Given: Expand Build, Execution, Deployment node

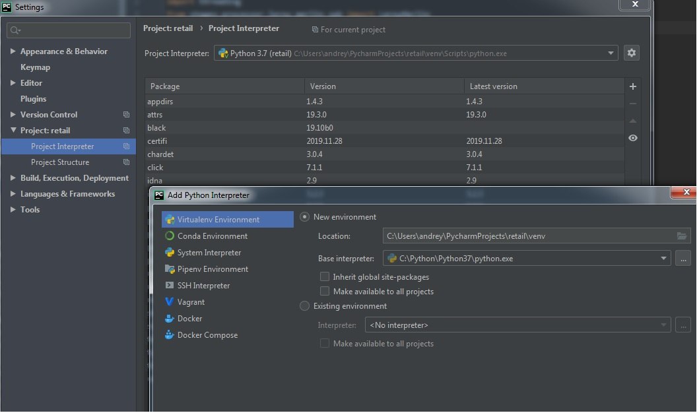Looking at the screenshot, I should click(13, 177).
